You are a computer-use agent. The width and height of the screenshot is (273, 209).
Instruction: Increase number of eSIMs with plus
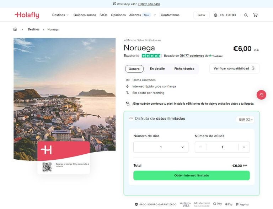coord(244,147)
